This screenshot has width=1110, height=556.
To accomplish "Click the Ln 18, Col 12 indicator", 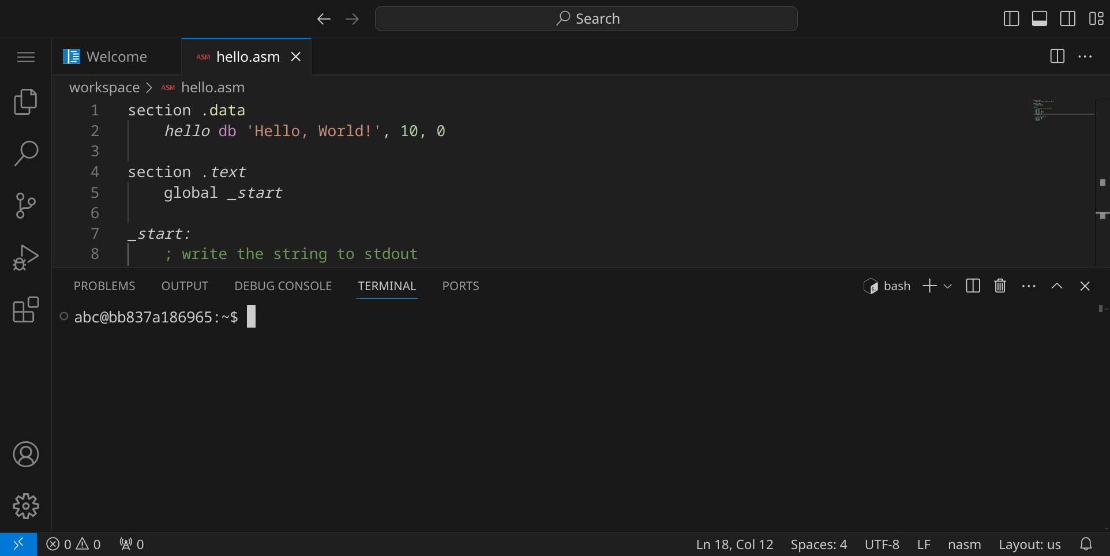I will [734, 544].
